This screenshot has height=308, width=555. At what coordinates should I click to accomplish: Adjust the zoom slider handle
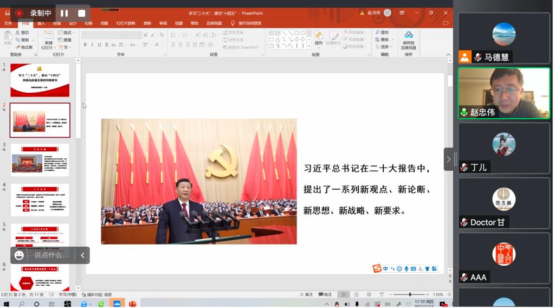pyautogui.click(x=410, y=294)
